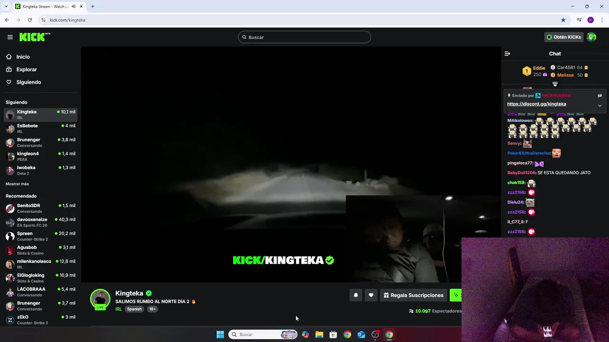Hide the pinned Discord message
609x342 pixels.
coord(599,95)
